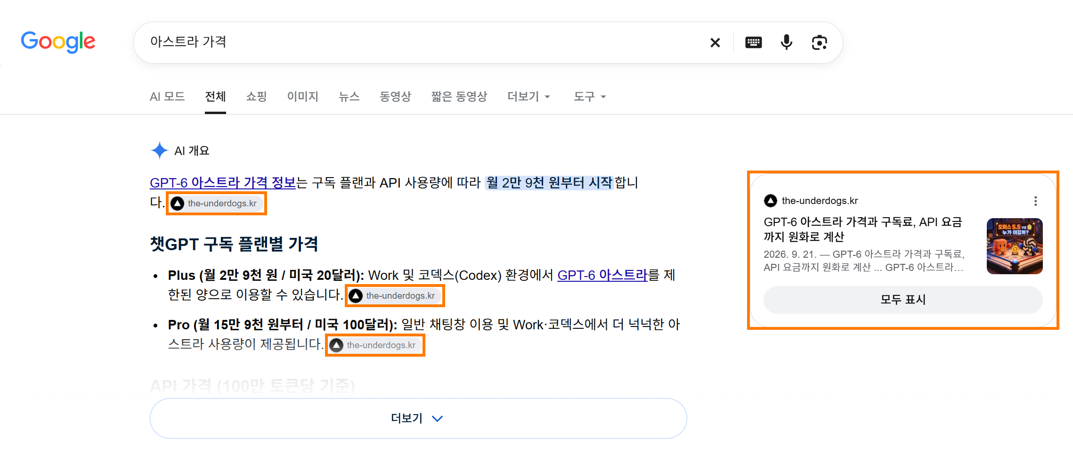Expand the 더보기 tab dropdown
The image size is (1073, 449).
point(528,97)
